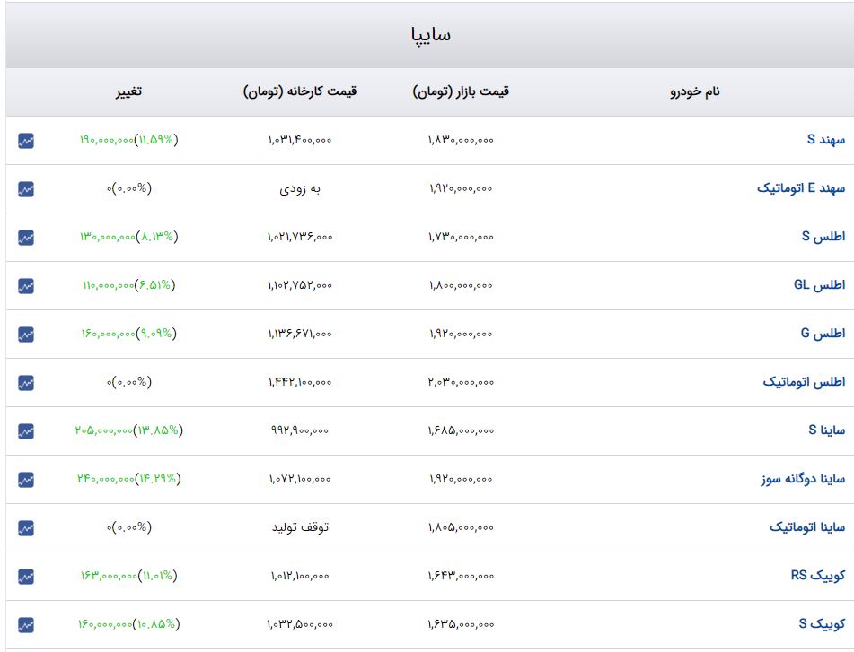Open chart icon in اطلس GL row

pos(26,286)
